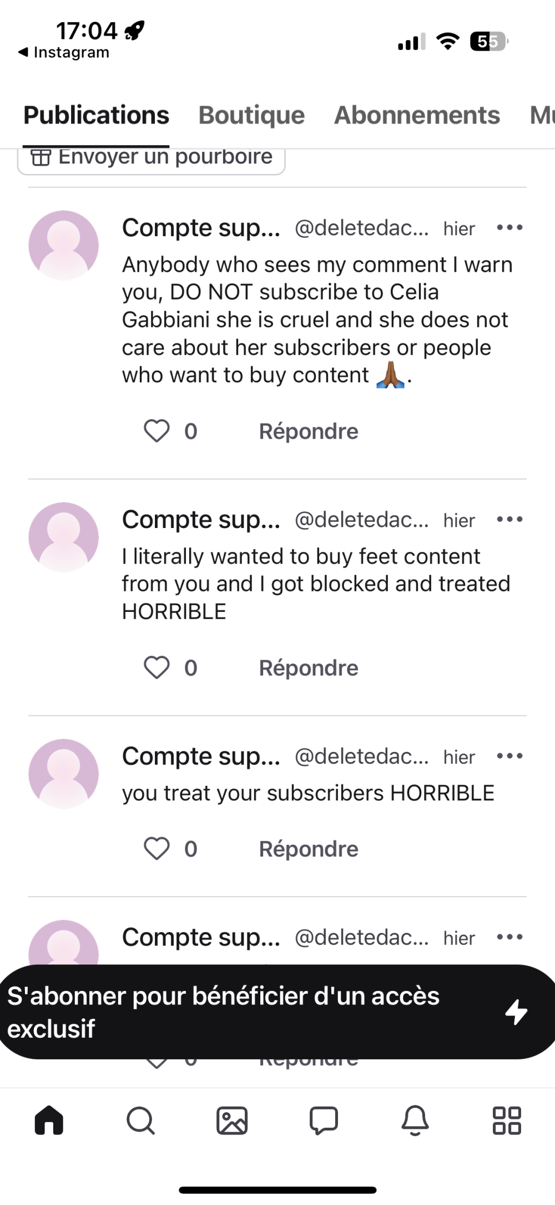Like the 'treat your subscribers HORRIBLE' comment
The height and width of the screenshot is (1205, 555).
point(157,849)
